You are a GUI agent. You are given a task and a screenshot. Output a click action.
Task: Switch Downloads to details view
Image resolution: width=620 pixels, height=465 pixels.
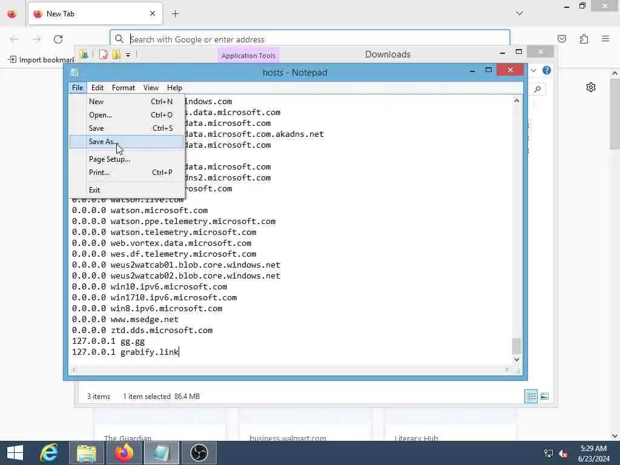(530, 396)
